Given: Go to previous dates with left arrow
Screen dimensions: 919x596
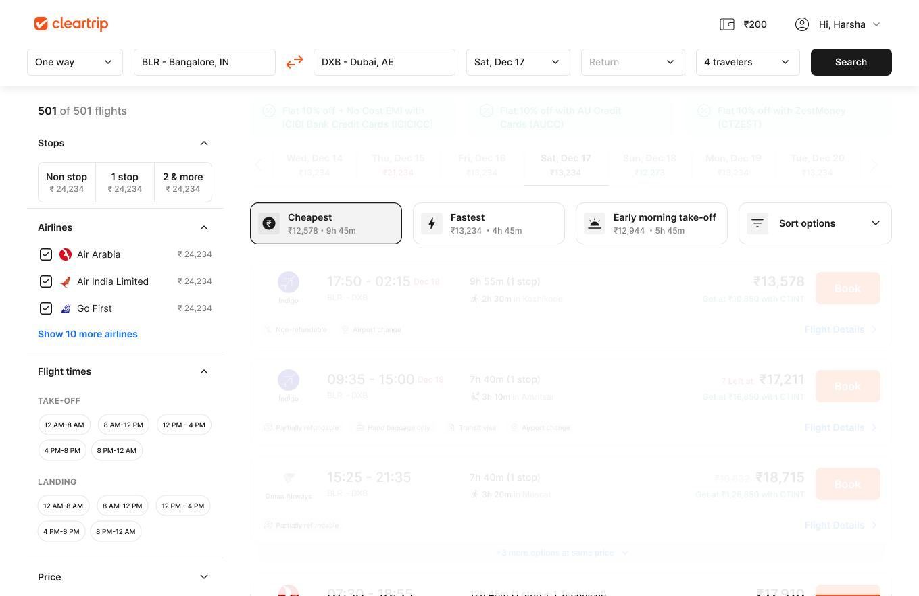Looking at the screenshot, I should pyautogui.click(x=258, y=165).
